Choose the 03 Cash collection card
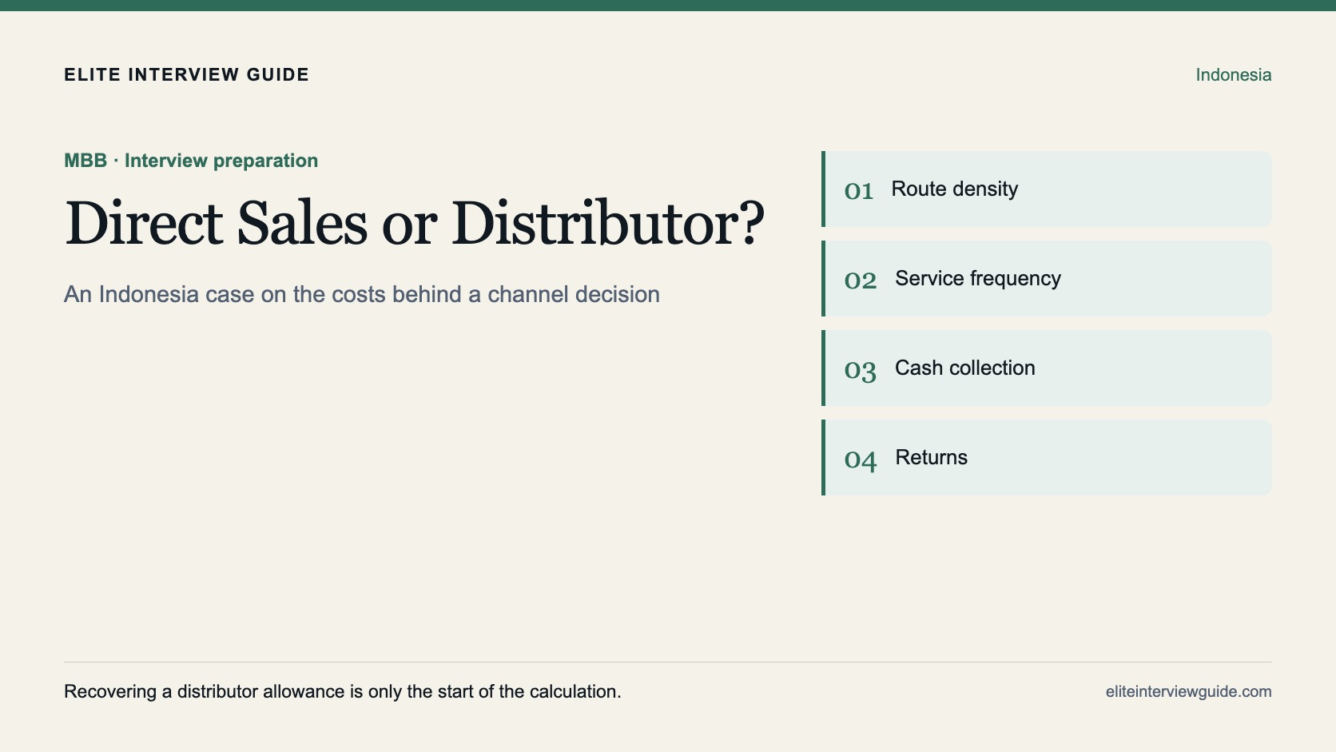Screen dimensions: 1336x752 pyautogui.click(x=1047, y=368)
